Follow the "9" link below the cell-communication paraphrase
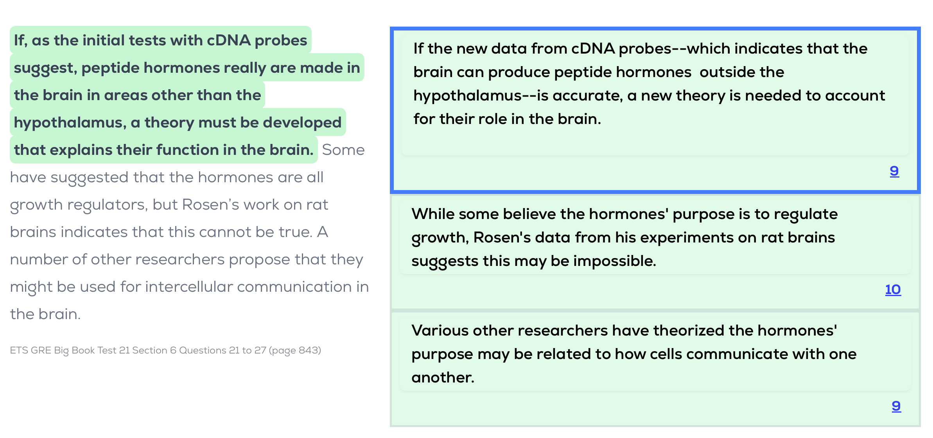The width and height of the screenshot is (933, 438). 896,406
